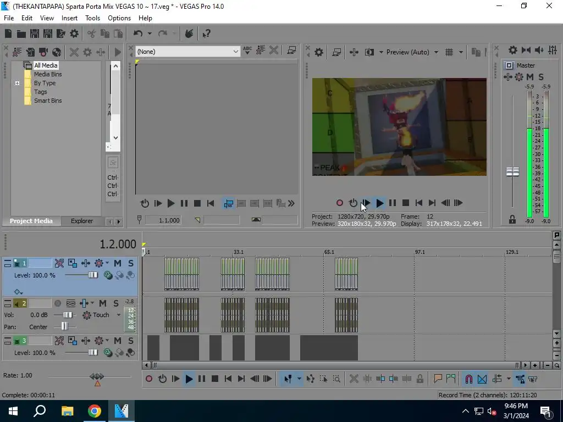
Task: Open the Tools menu
Action: (x=92, y=18)
